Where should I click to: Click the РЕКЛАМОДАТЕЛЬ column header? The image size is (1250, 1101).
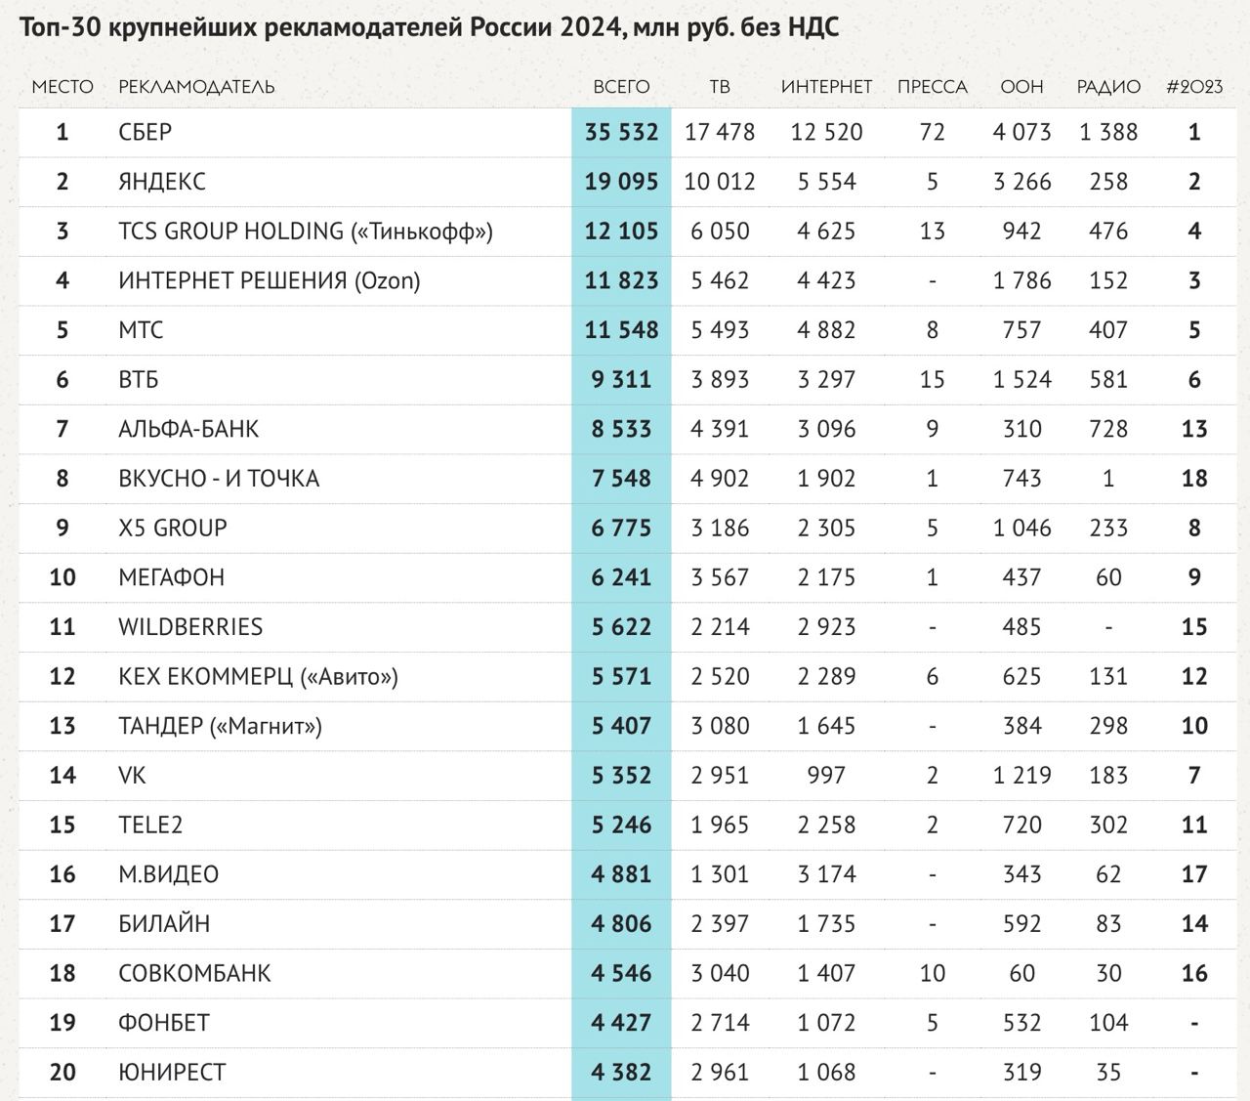196,87
